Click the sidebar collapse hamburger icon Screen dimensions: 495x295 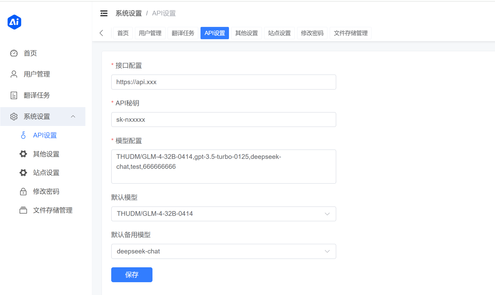point(104,13)
